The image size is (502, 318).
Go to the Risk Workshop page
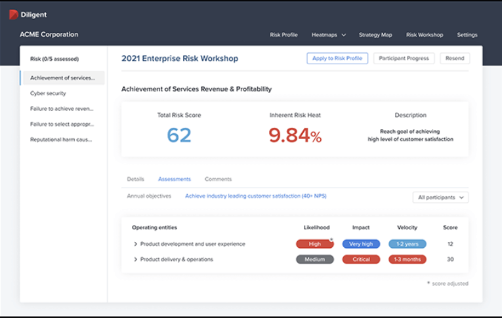(425, 35)
